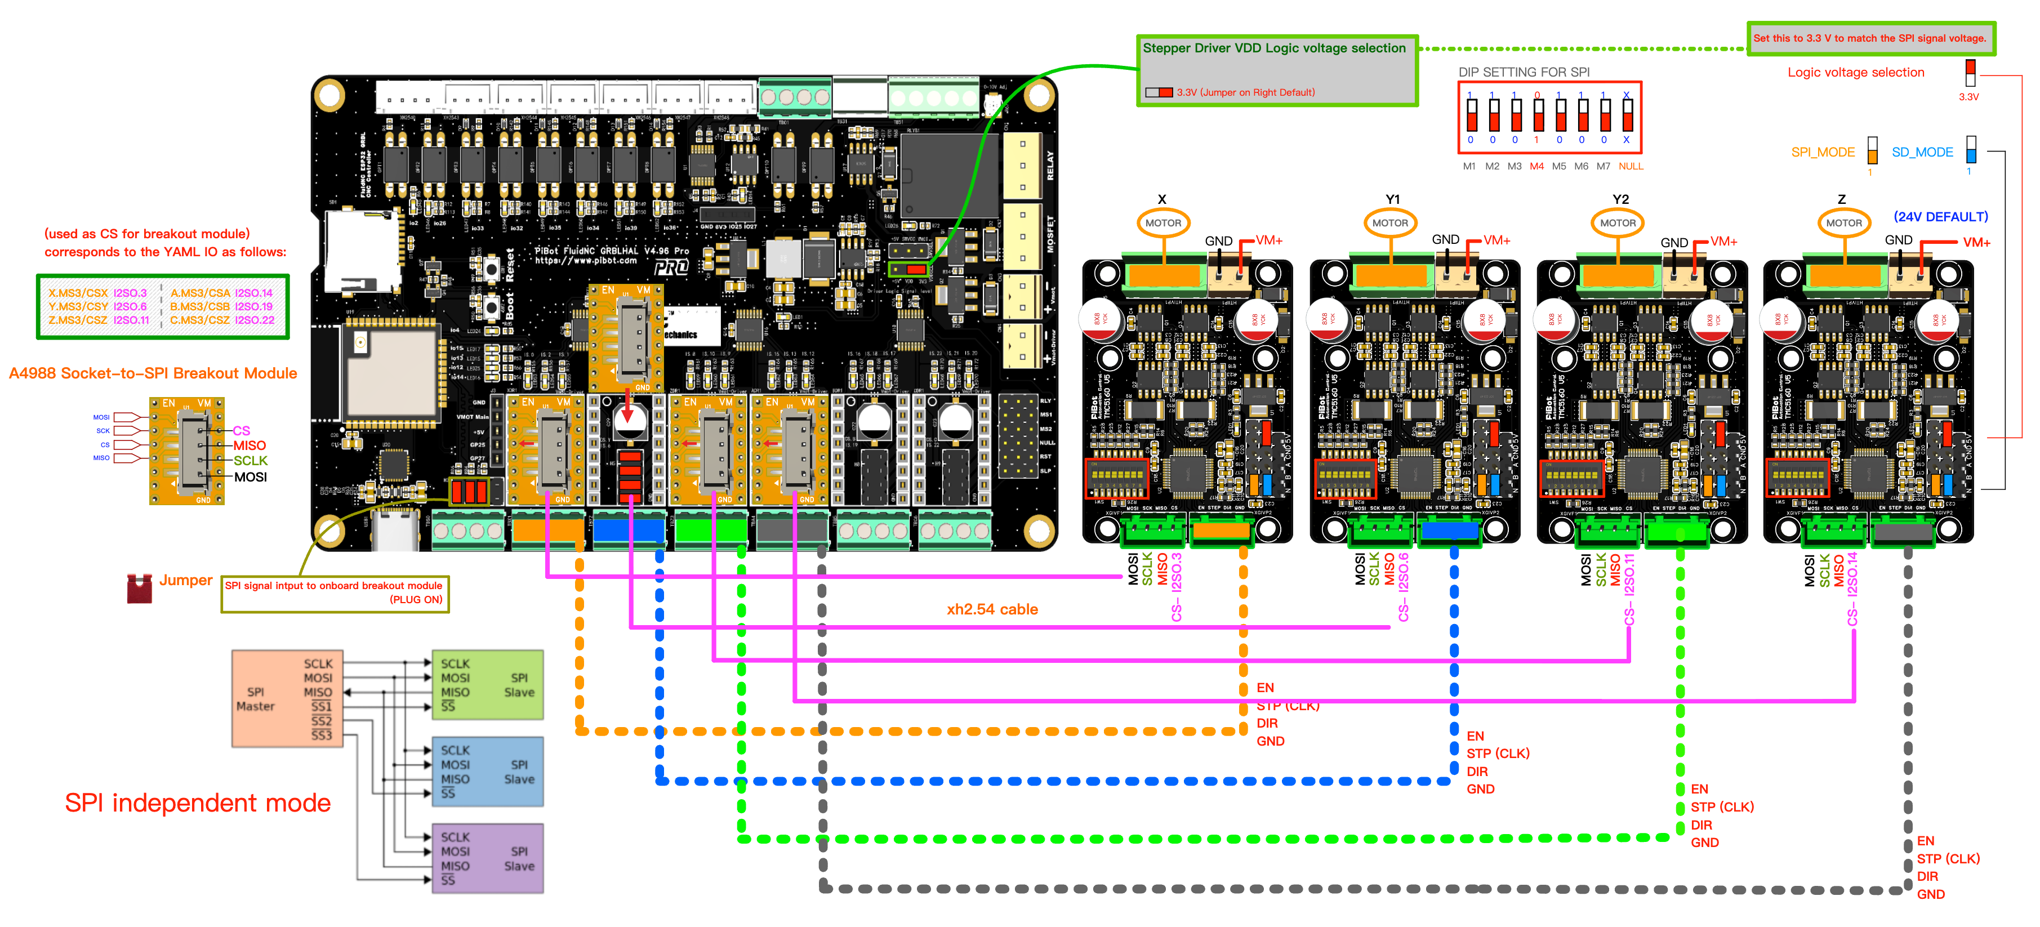This screenshot has height=927, width=2040.
Task: Click the Boot button on the board
Action: click(x=492, y=307)
